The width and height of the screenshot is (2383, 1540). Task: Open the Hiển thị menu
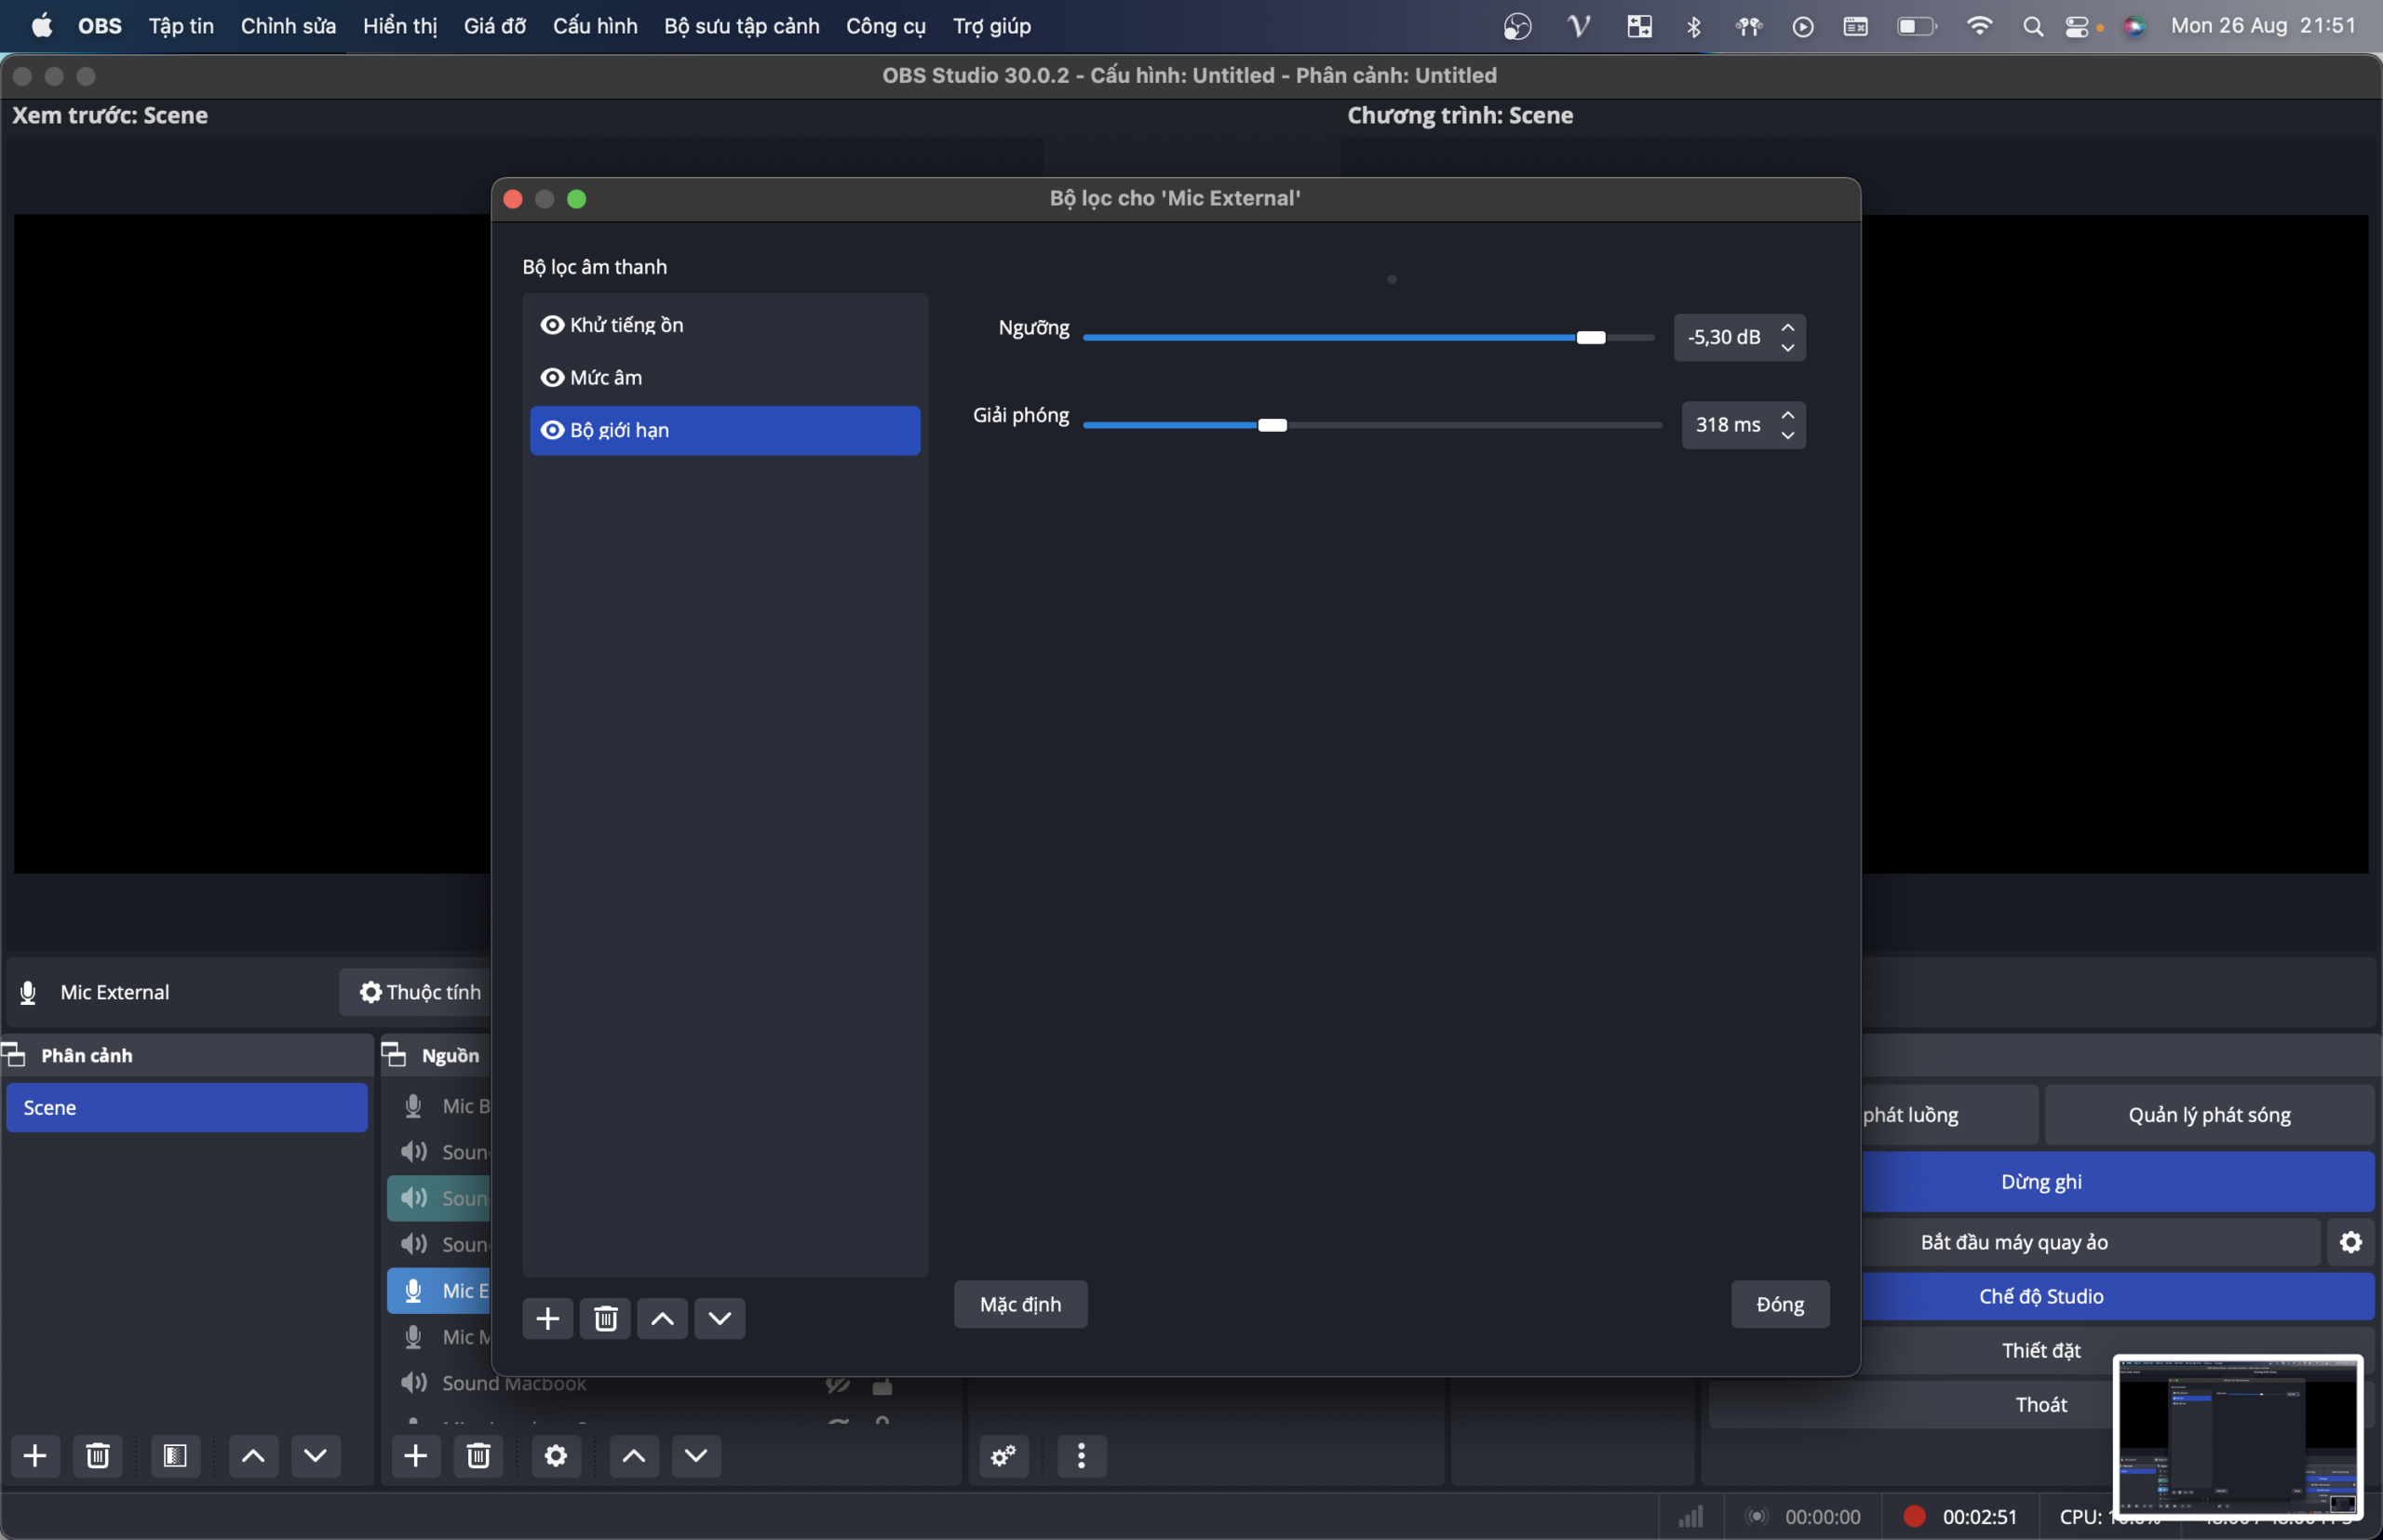[400, 26]
